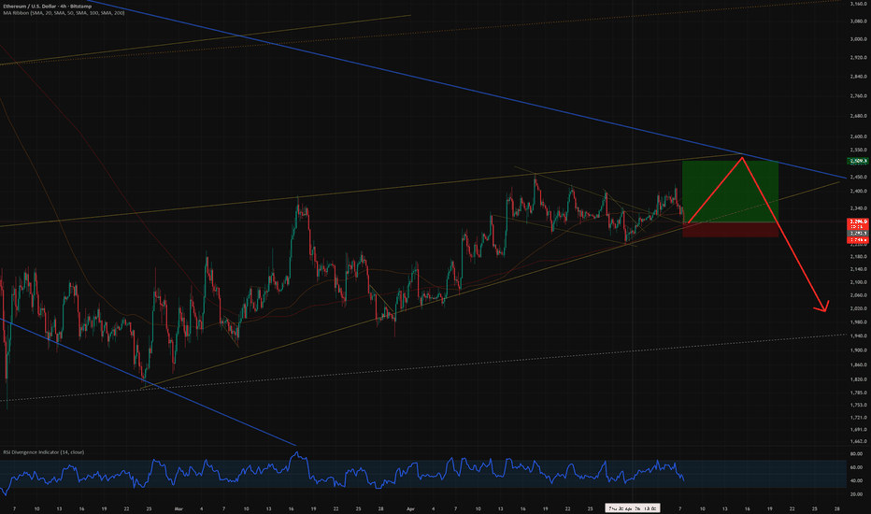Viewport: 871px width, 514px height.
Task: Click the red current price label on axis
Action: coord(858,223)
